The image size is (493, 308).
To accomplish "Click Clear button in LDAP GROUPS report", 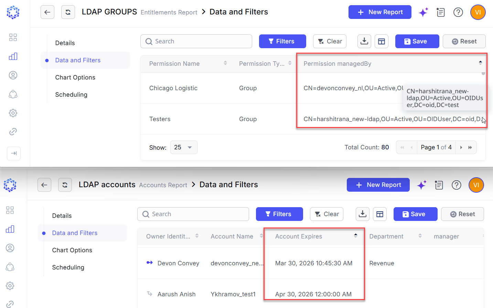I will pos(330,41).
